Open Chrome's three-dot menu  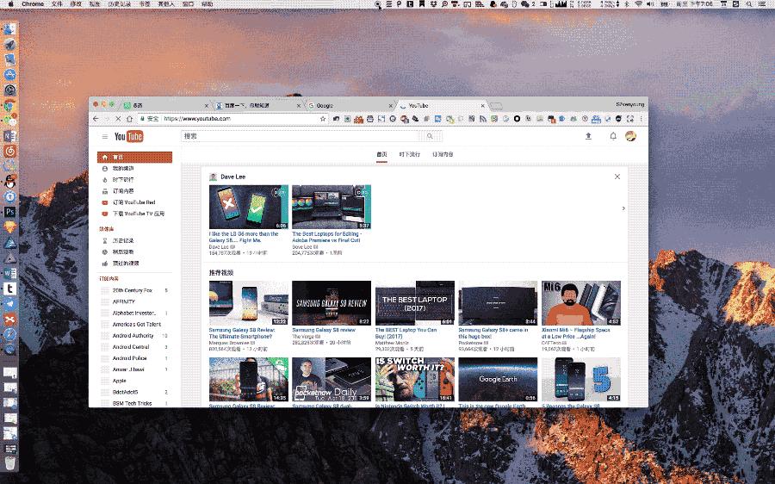click(642, 119)
